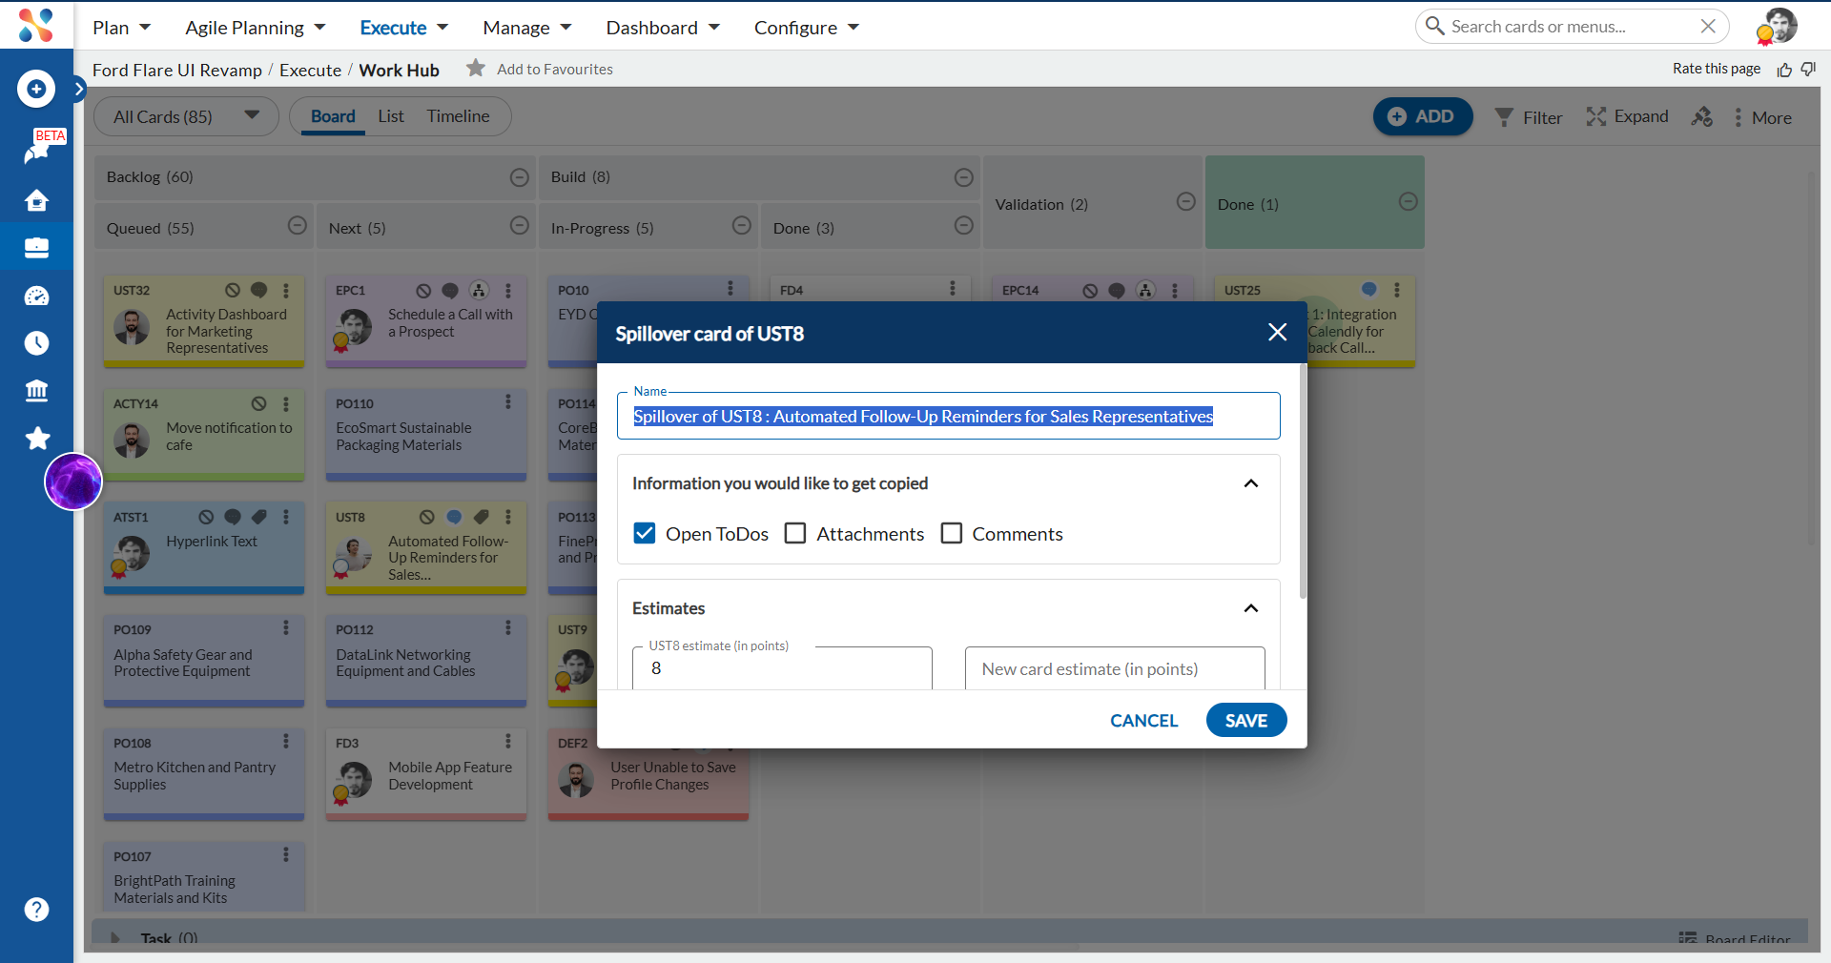
Task: Collapse the Next column
Action: (520, 225)
